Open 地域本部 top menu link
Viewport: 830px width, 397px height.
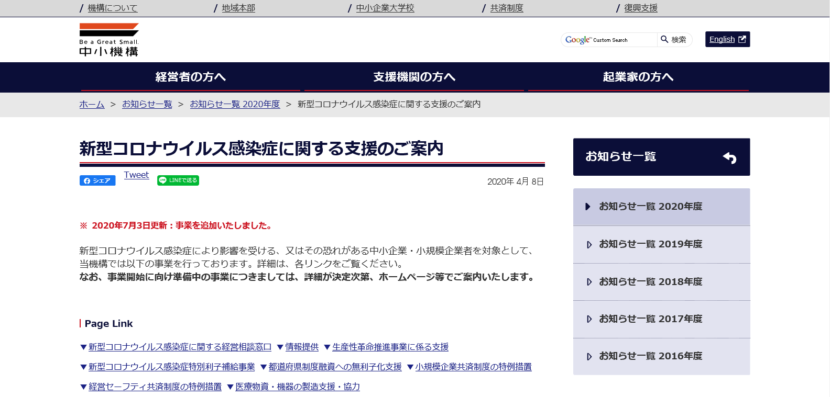tap(238, 8)
